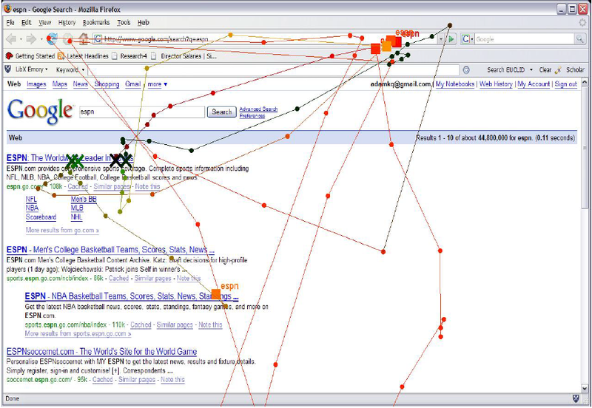This screenshot has height=408, width=592.
Task: Switch to Google Maps
Action: [60, 84]
